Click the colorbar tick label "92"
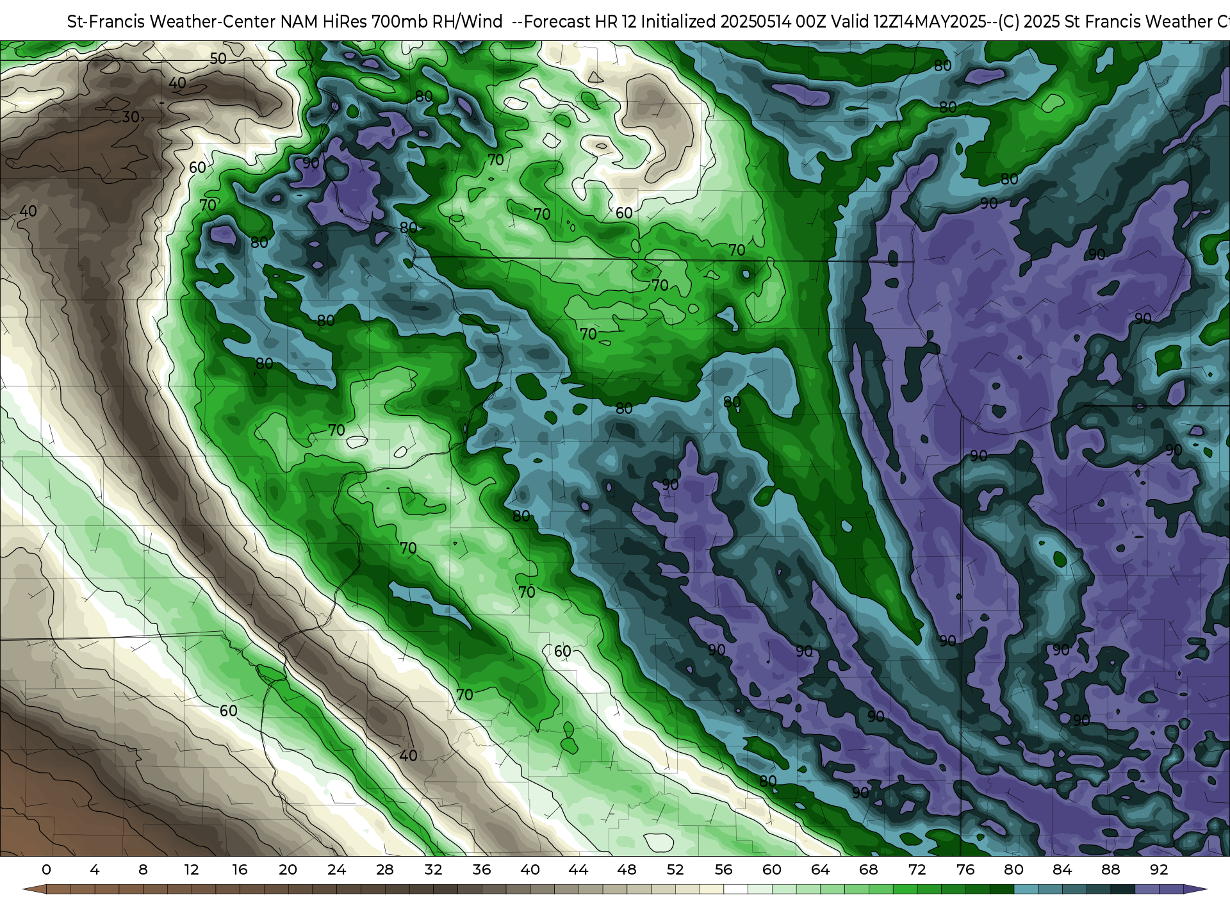Image resolution: width=1230 pixels, height=897 pixels. tap(1159, 869)
